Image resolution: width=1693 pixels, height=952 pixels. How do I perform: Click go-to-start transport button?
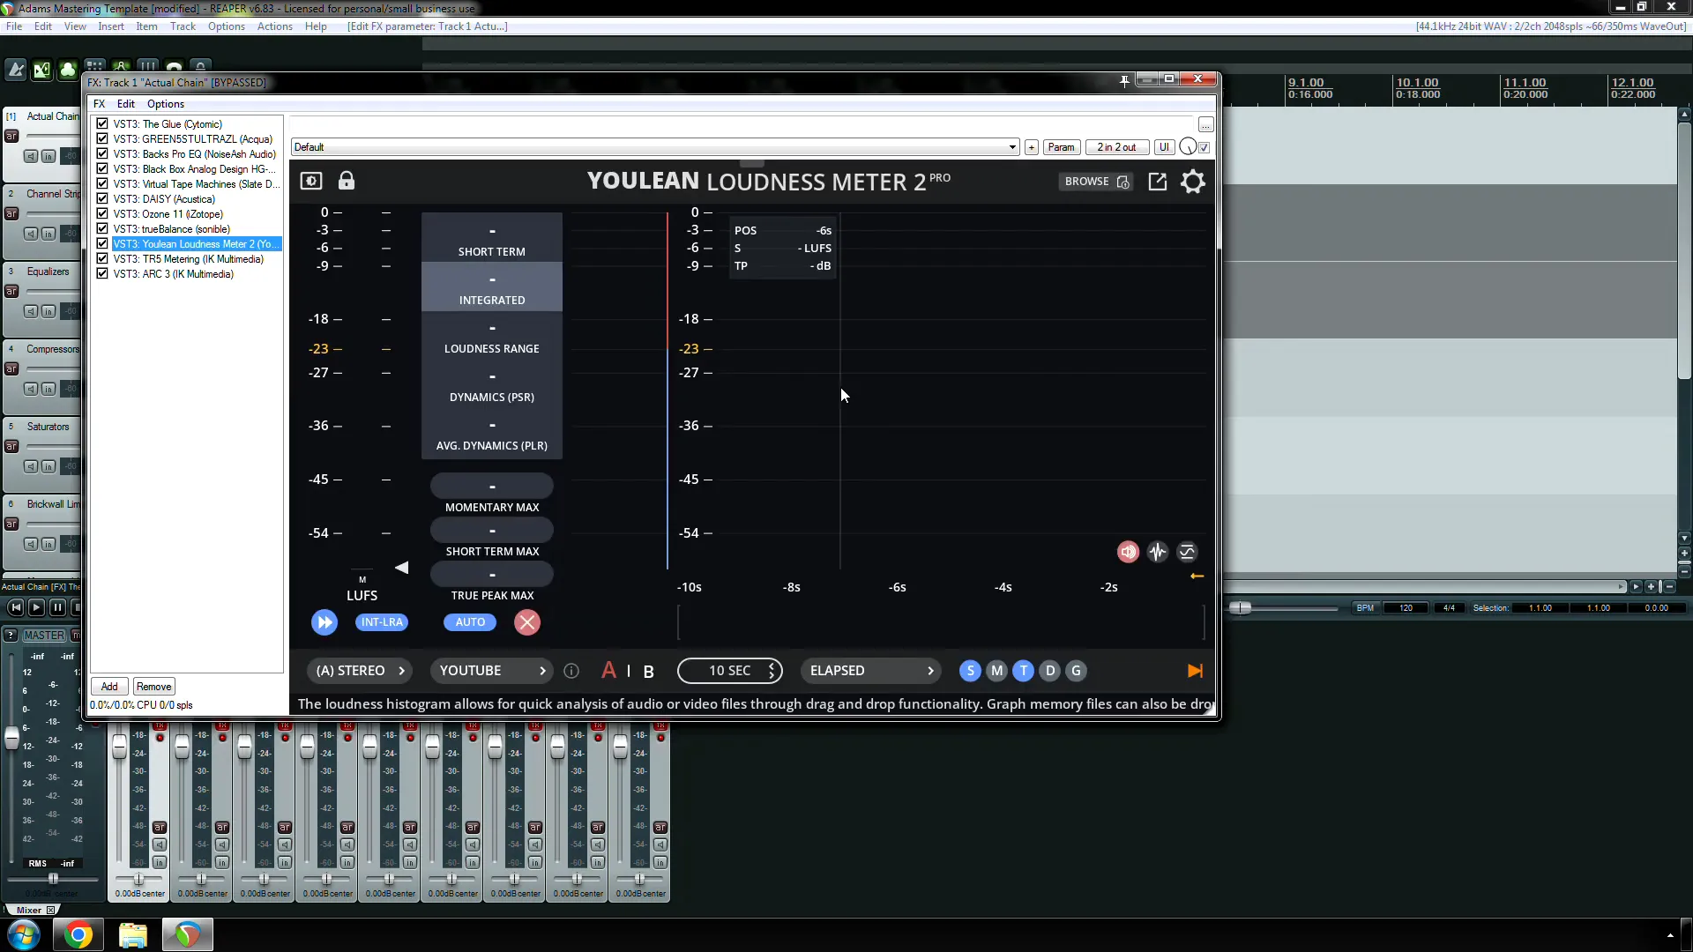(x=15, y=607)
